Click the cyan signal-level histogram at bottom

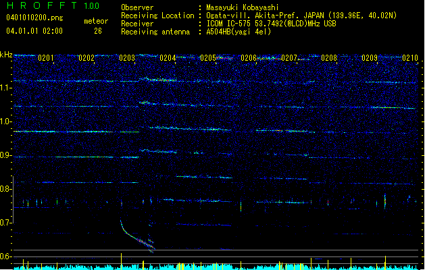pyautogui.click(x=216, y=267)
